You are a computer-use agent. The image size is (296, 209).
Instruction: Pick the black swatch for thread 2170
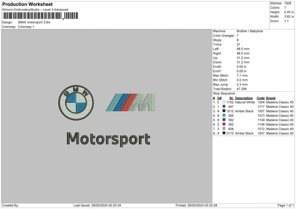[224, 133]
